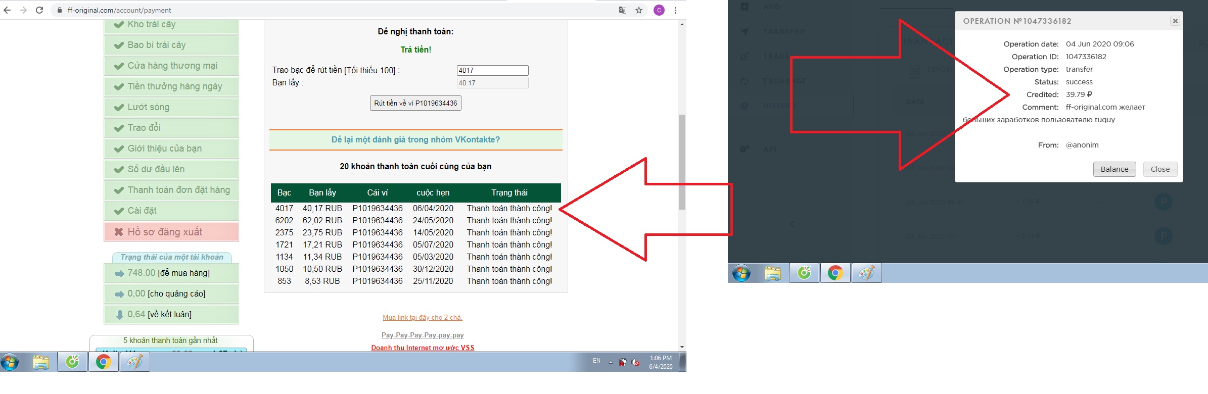
Task: Click the translate page icon in address bar
Action: [623, 10]
